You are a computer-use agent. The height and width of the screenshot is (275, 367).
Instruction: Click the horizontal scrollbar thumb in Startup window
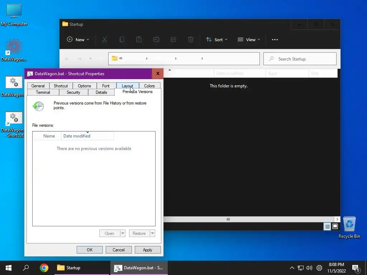[x=228, y=219]
